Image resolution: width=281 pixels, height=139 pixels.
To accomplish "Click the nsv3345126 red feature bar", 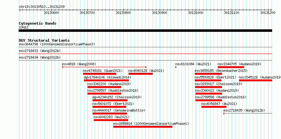I will (x=255, y=80).
